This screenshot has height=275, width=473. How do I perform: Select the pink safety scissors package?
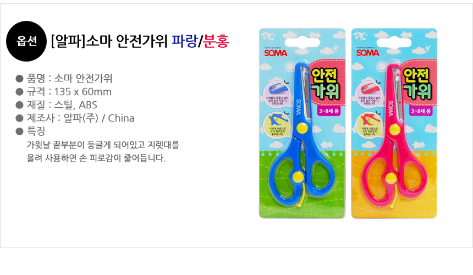[394, 123]
